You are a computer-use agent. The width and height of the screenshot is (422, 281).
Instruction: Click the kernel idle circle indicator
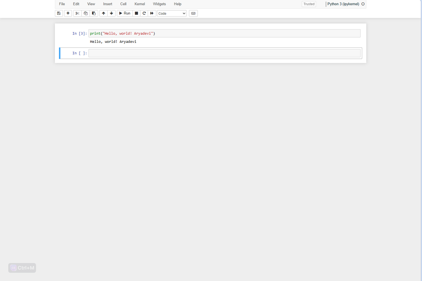(x=363, y=4)
